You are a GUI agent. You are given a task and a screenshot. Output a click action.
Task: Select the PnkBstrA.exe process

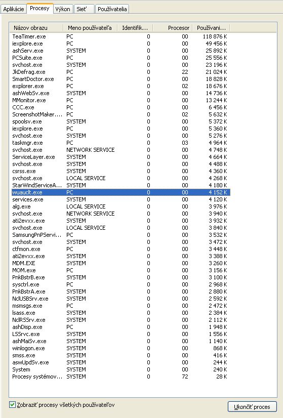coord(121,291)
